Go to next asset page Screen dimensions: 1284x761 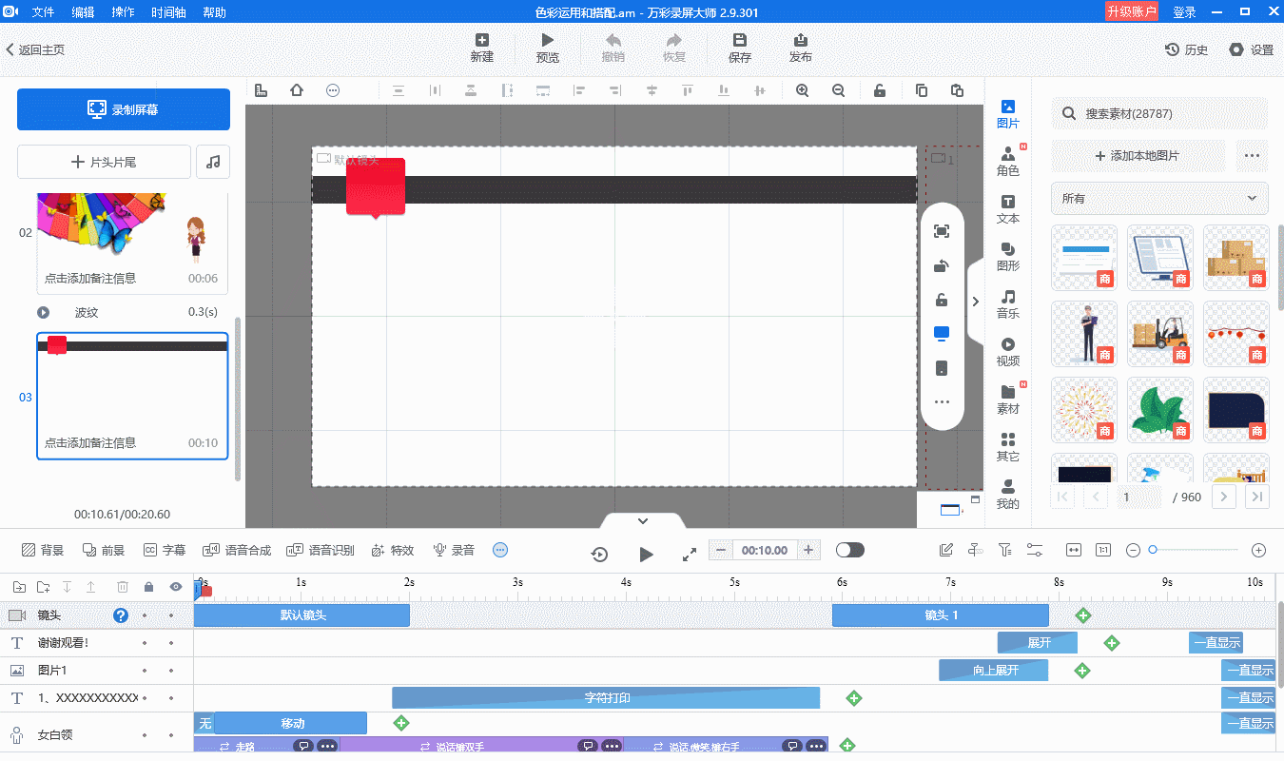click(1223, 497)
